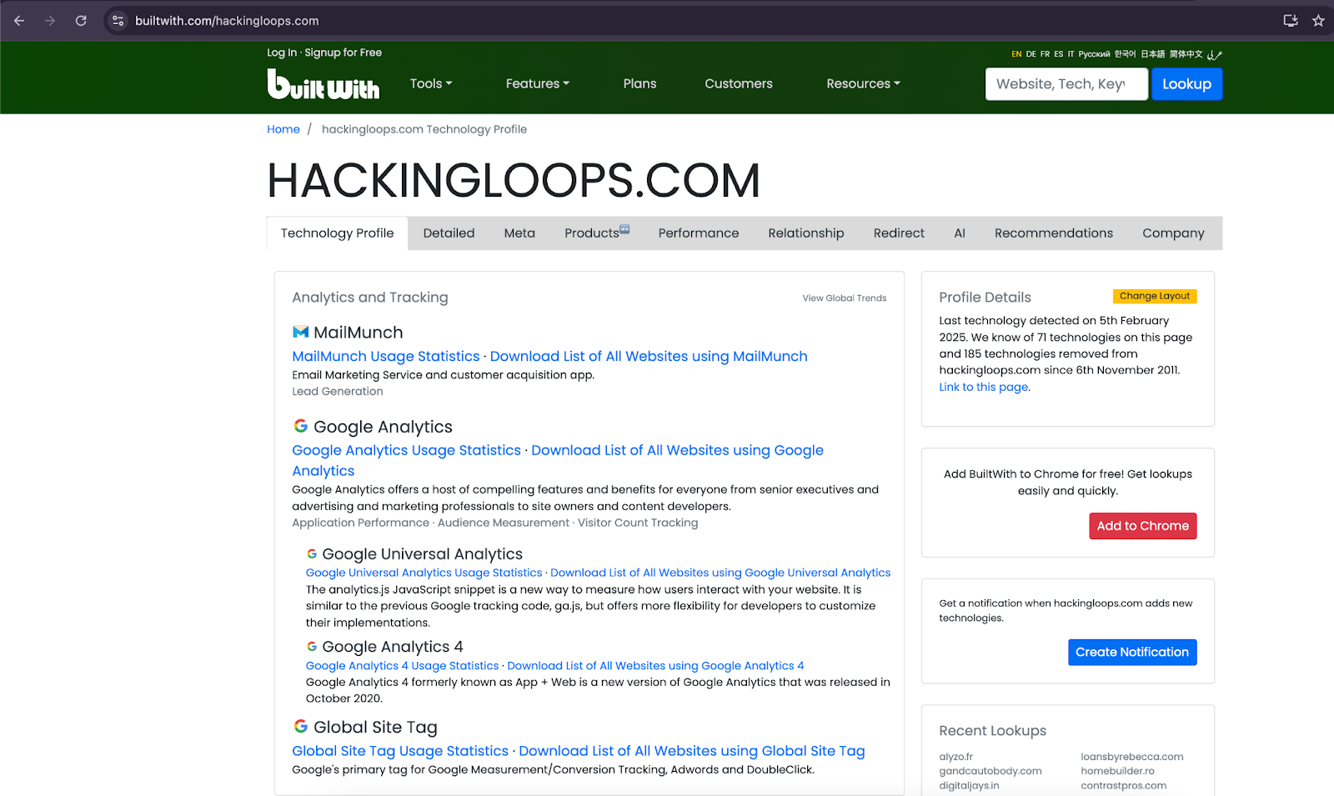Image resolution: width=1334 pixels, height=796 pixels.
Task: Click the Lead Generation category text
Action: pyautogui.click(x=338, y=392)
